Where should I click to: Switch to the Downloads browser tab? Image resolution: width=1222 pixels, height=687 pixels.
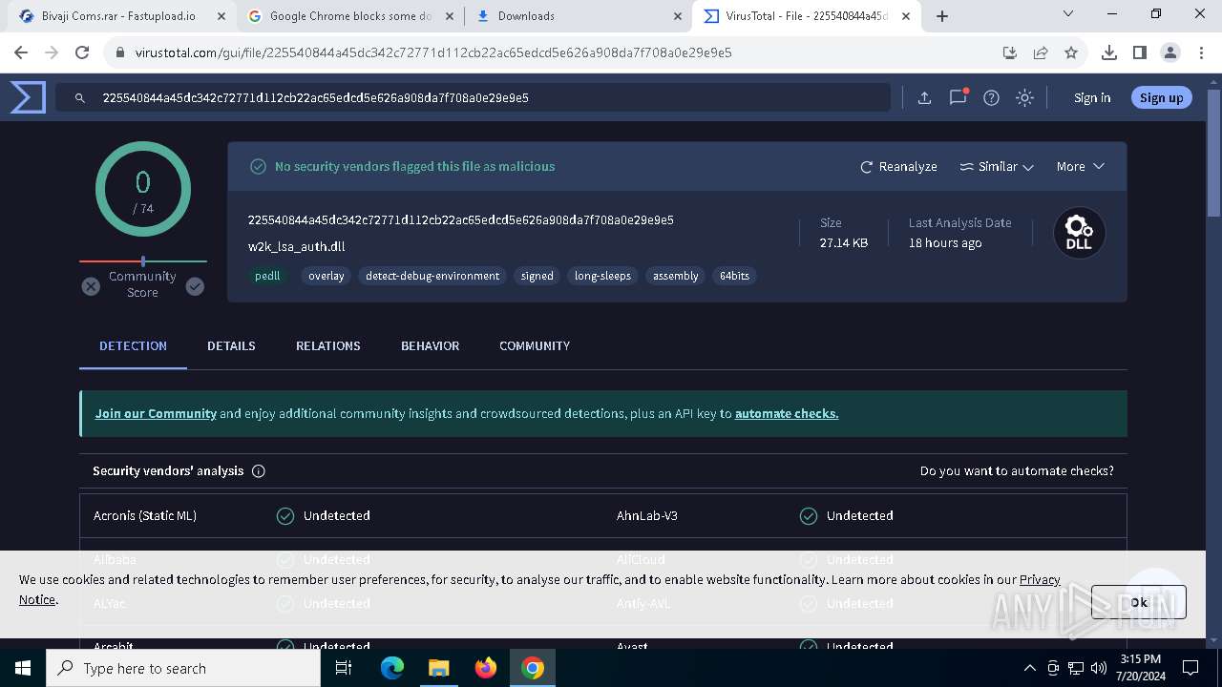[579, 15]
